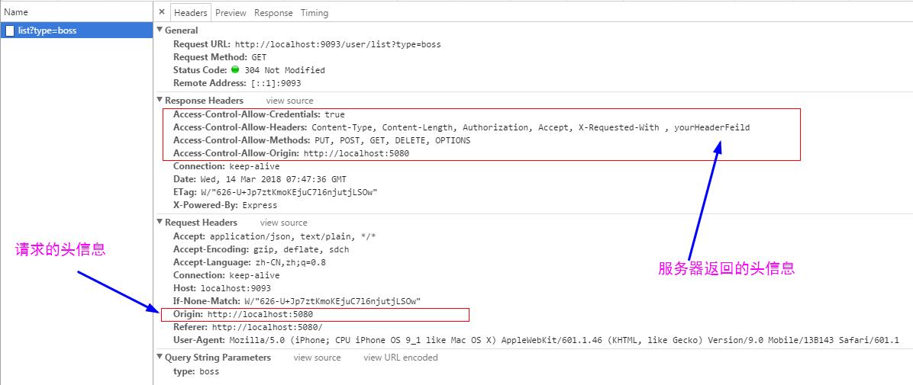The height and width of the screenshot is (385, 913).
Task: Click the Access-Control-Allow-Headers line
Action: click(x=461, y=127)
